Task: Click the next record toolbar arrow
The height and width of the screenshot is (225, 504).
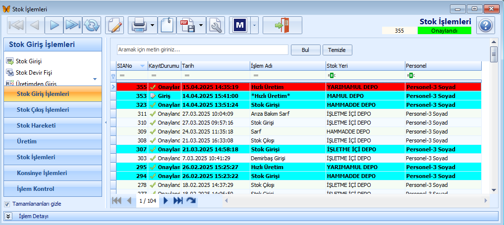Action: click(x=54, y=25)
